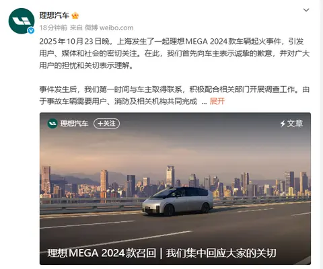The image size is (323, 269).
Task: Click the blue verified badge on avatar
Action: [31, 30]
